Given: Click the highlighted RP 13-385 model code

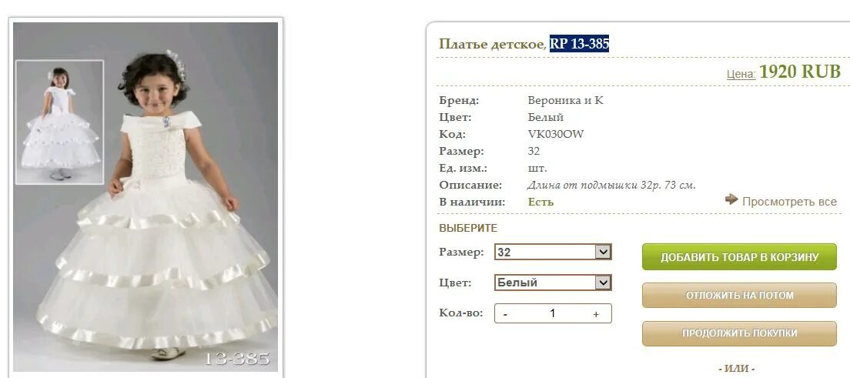Looking at the screenshot, I should coord(579,43).
